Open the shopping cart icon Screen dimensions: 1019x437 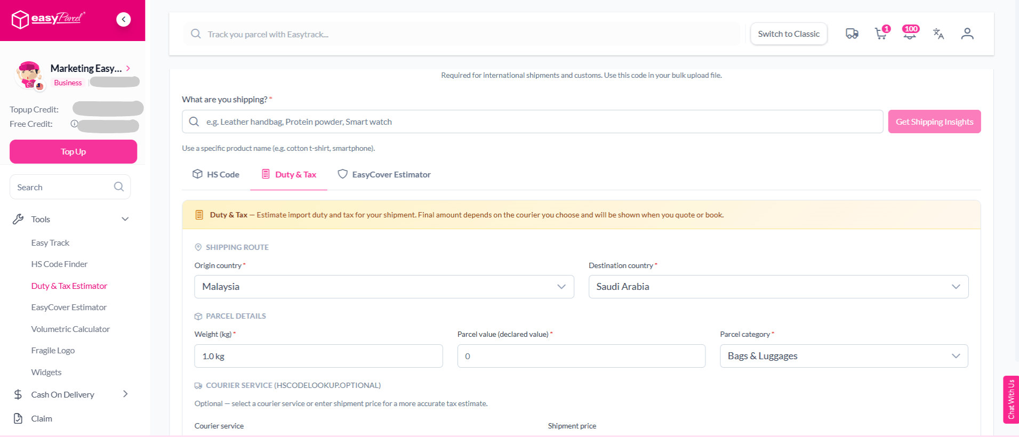881,34
